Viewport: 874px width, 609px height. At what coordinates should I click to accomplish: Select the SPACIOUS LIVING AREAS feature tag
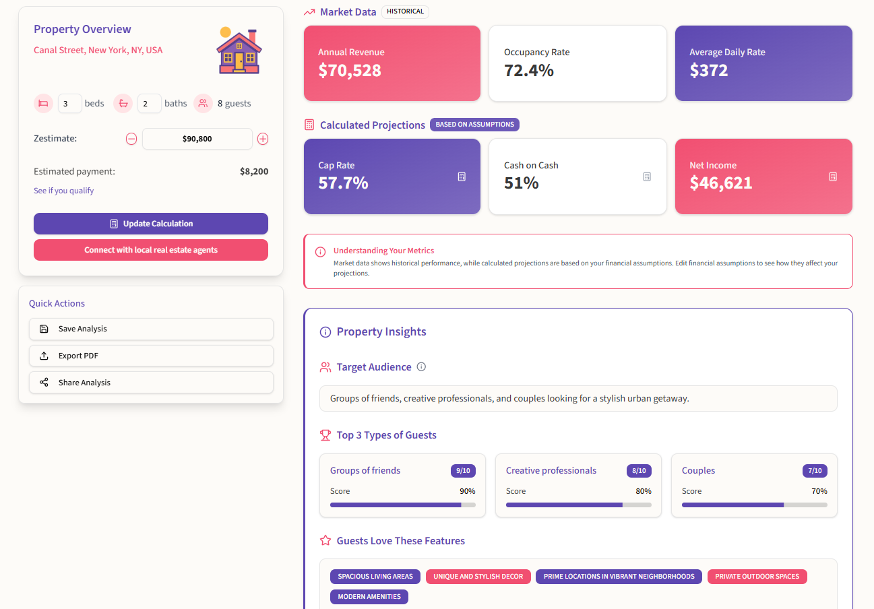click(x=375, y=577)
